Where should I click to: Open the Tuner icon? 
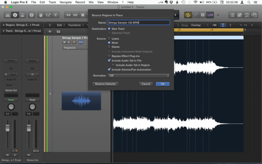195,15
